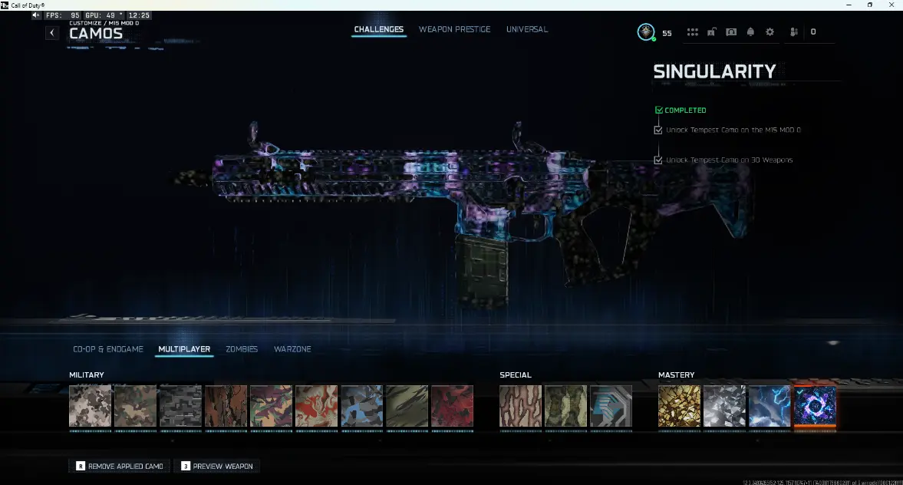Select the red and cream Military camo
This screenshot has width=903, height=485.
pyautogui.click(x=317, y=407)
